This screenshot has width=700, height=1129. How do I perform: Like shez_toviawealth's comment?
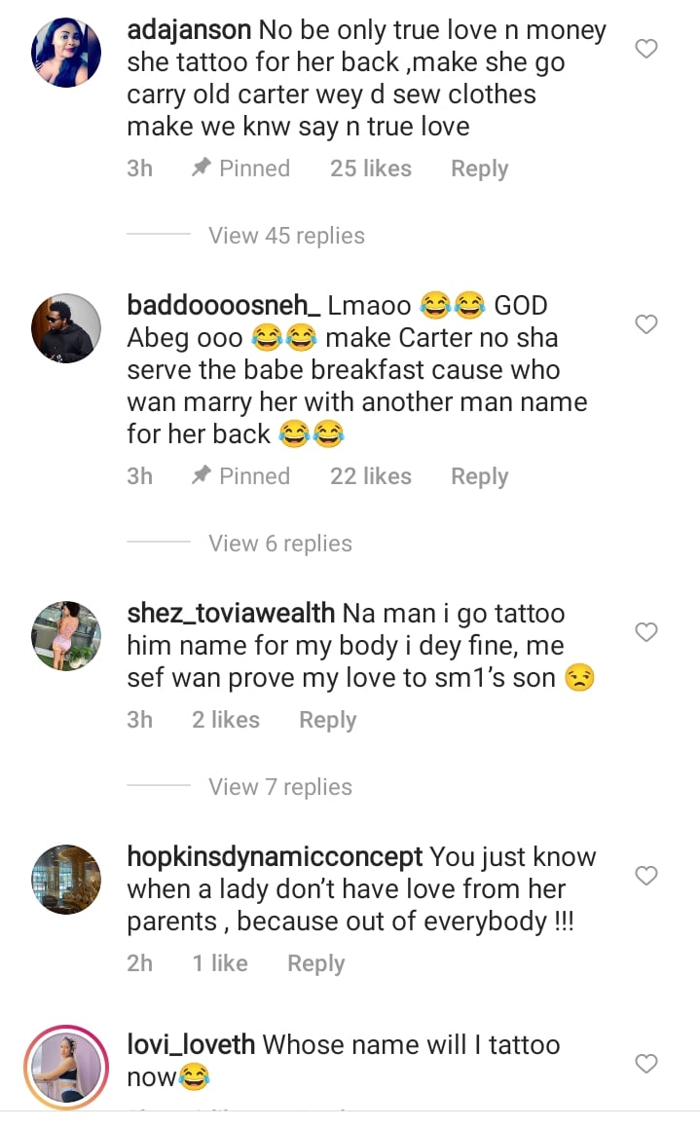click(646, 633)
